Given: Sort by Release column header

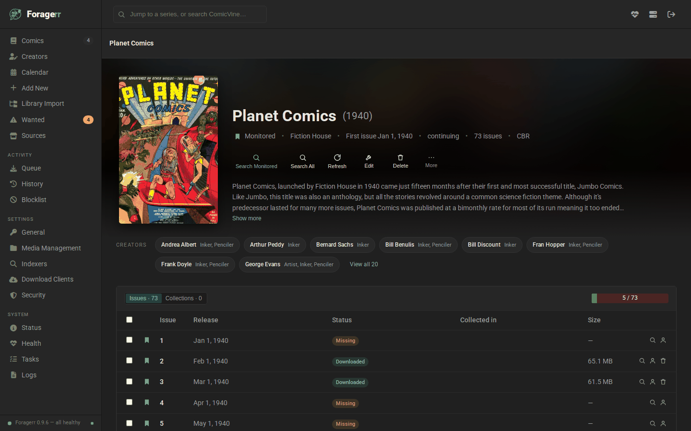Looking at the screenshot, I should (x=206, y=320).
